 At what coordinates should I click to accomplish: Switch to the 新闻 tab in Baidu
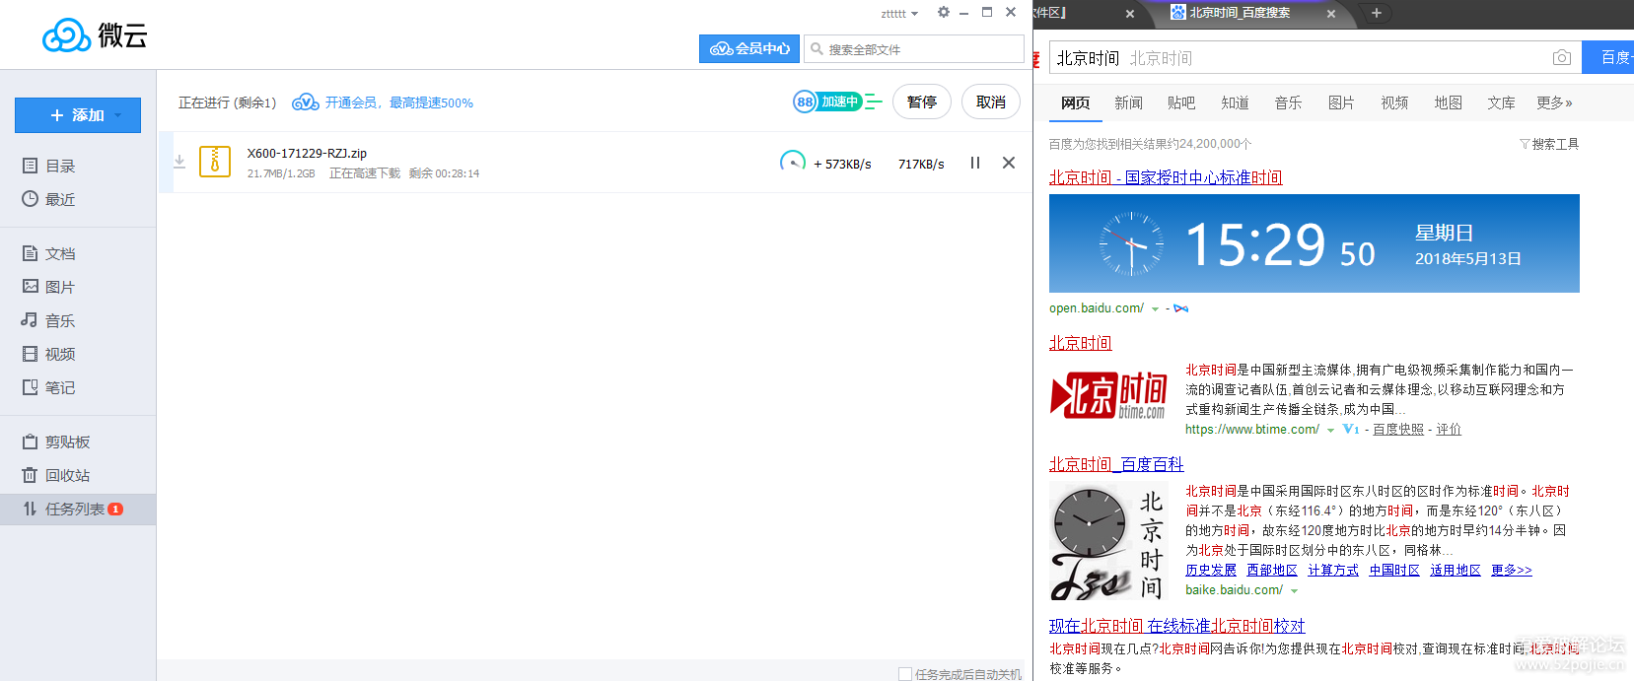pyautogui.click(x=1128, y=102)
